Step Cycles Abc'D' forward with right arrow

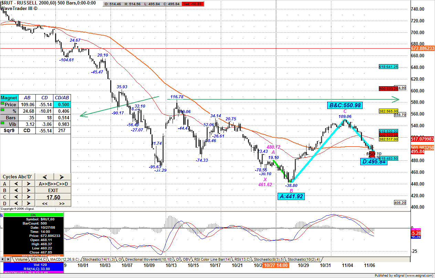click(62, 177)
